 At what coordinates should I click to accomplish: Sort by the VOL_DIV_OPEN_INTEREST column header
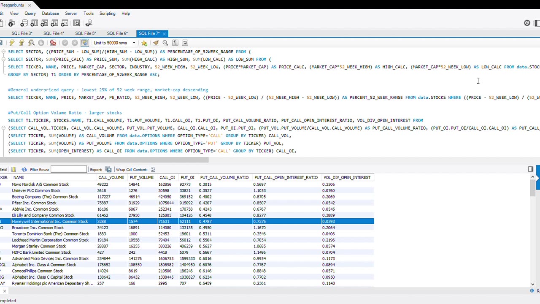347,178
